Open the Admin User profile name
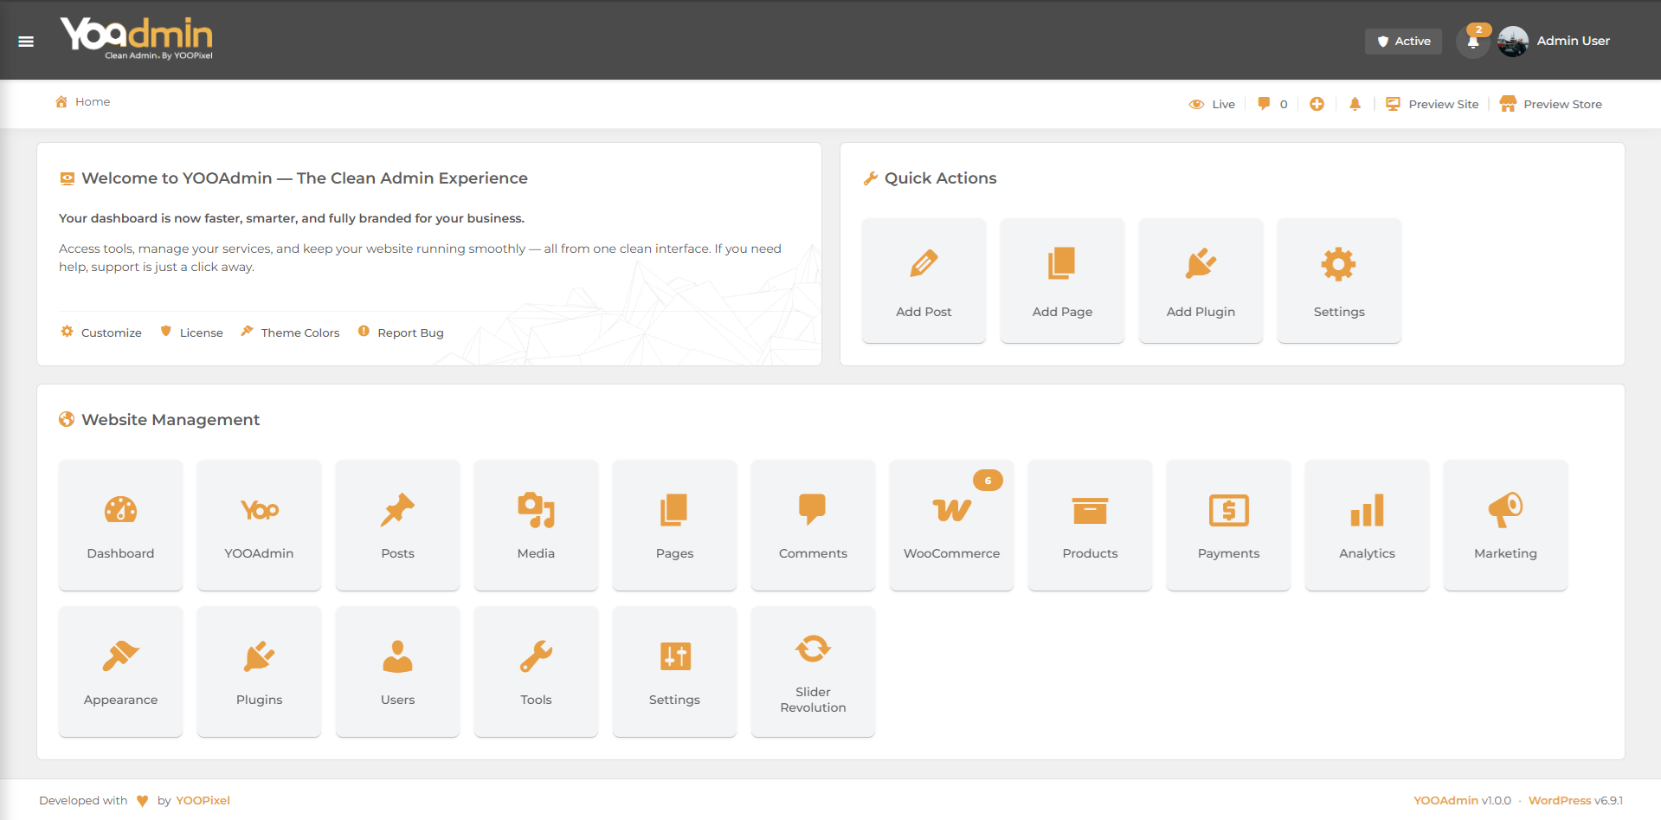Screen dimensions: 1661x820 1573,41
